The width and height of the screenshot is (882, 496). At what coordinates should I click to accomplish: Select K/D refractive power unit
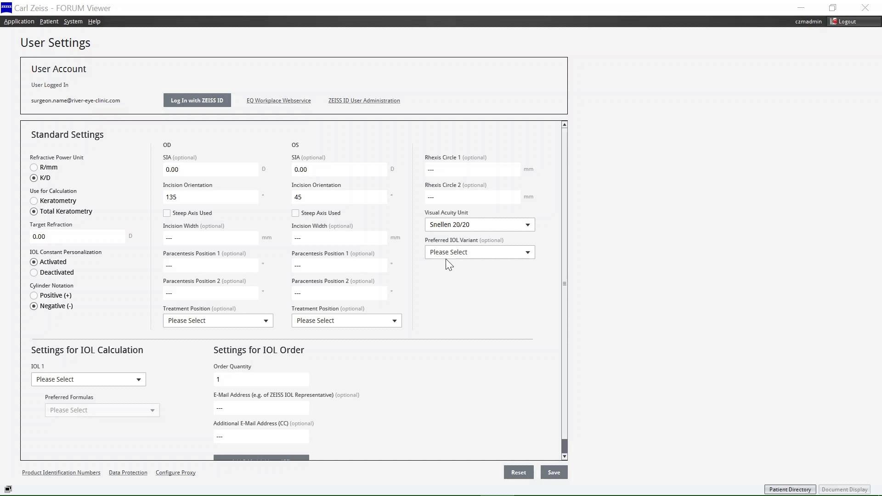point(34,178)
